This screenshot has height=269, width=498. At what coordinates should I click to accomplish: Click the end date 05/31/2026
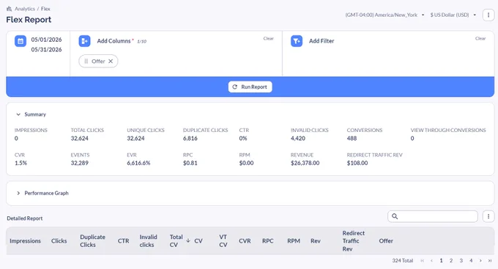click(46, 50)
